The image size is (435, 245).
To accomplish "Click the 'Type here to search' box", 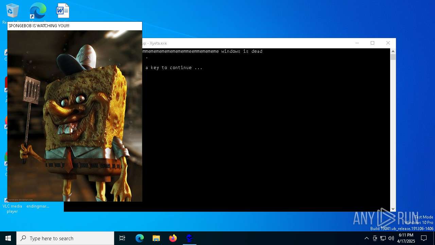I will [65, 238].
